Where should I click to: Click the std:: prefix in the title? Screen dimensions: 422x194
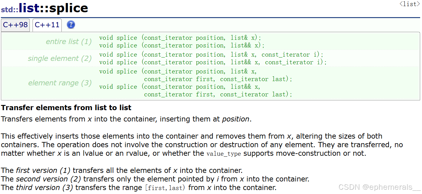click(x=9, y=9)
